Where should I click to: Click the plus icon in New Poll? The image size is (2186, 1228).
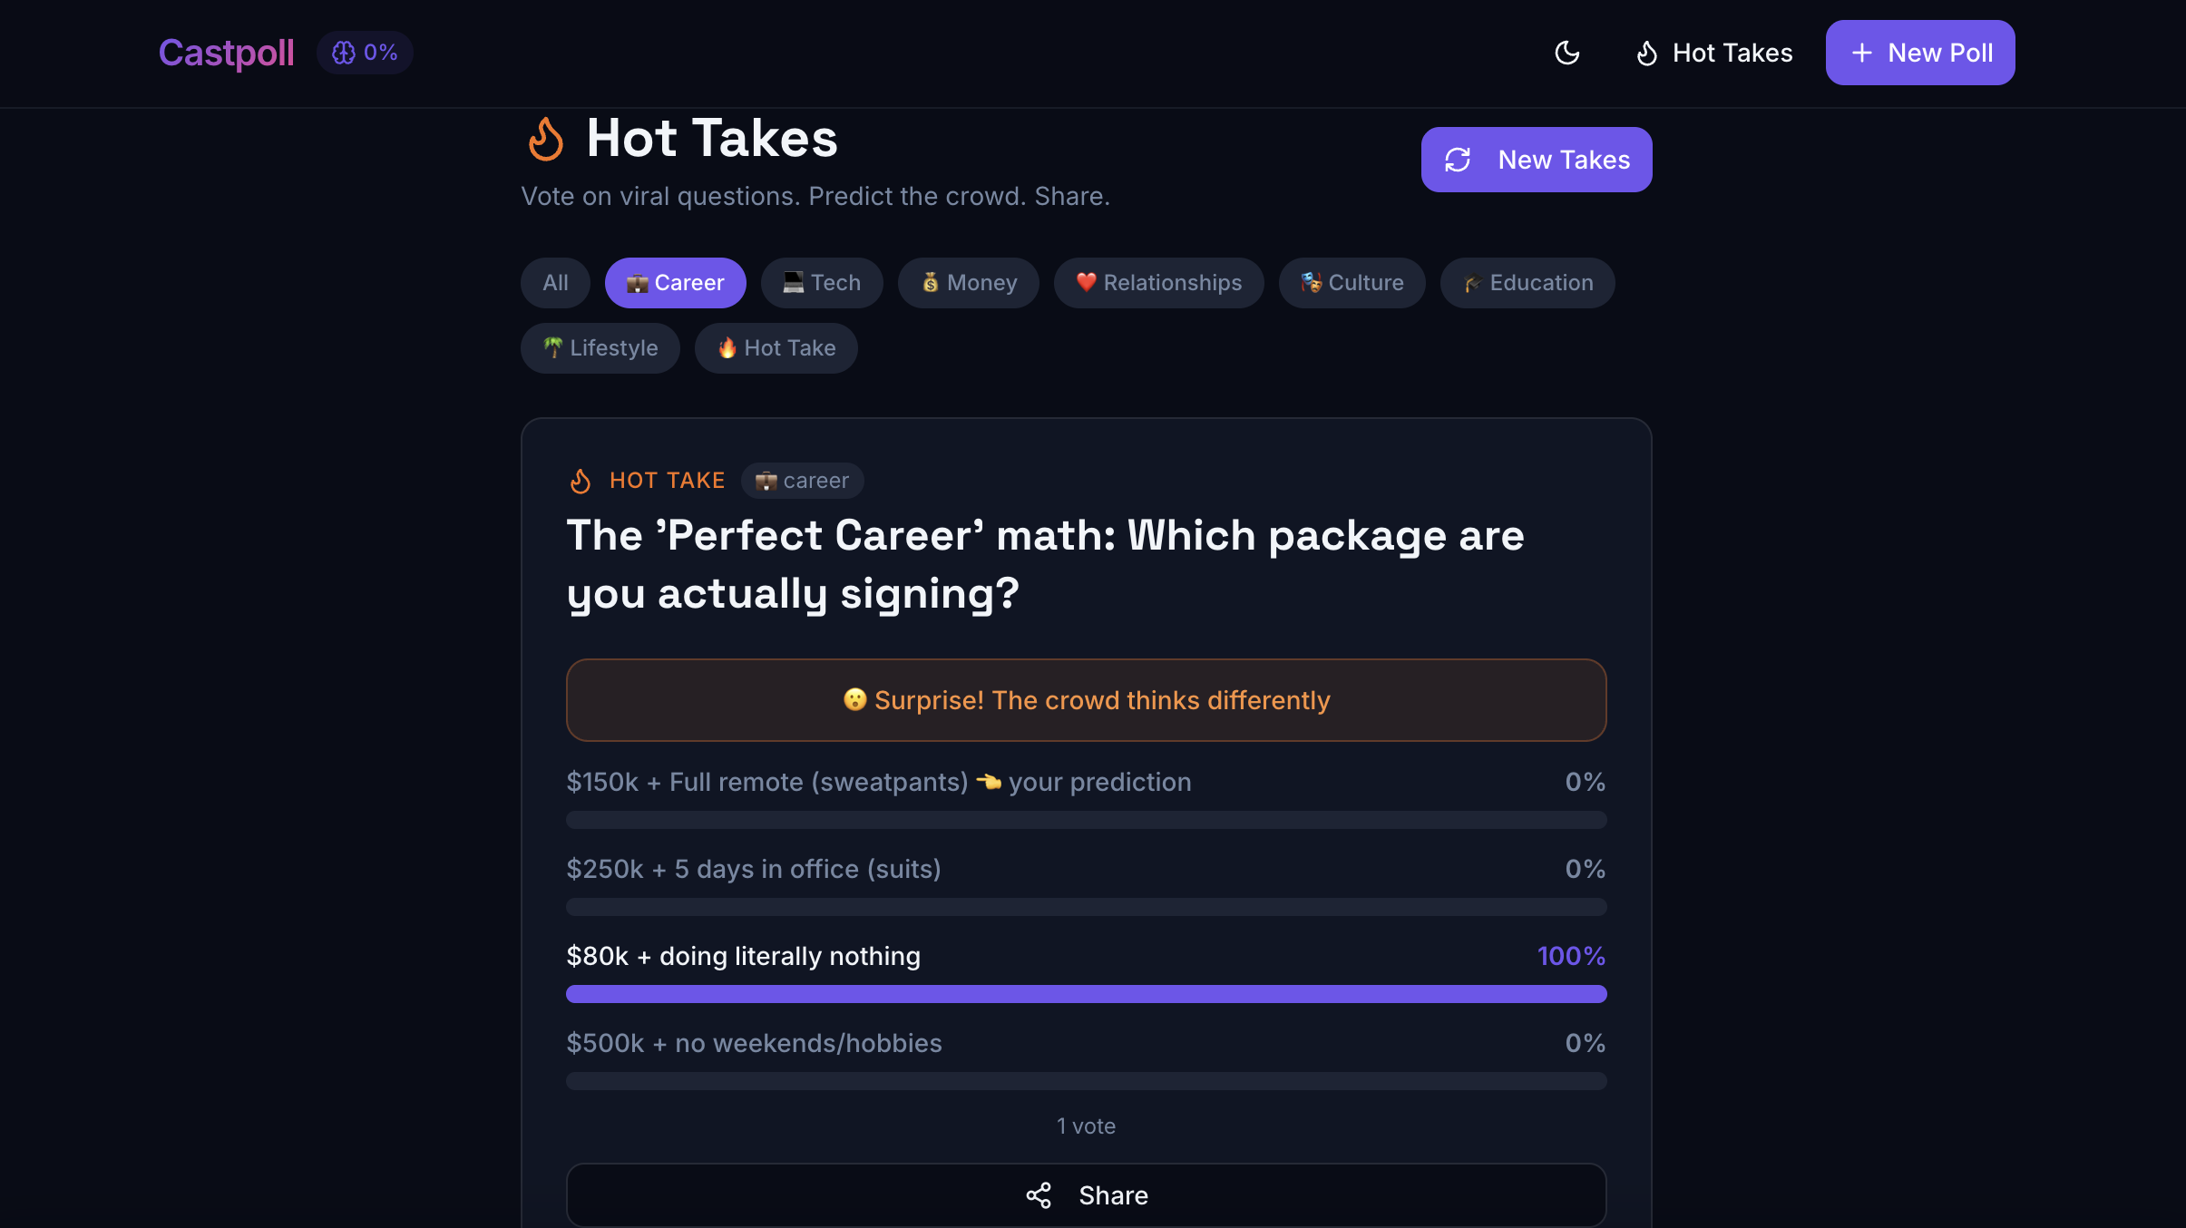point(1861,53)
